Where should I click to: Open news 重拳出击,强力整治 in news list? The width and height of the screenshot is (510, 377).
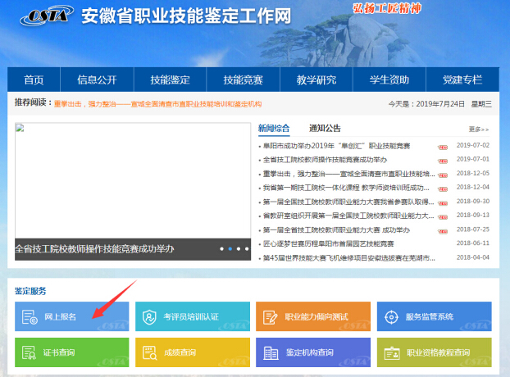pos(348,174)
